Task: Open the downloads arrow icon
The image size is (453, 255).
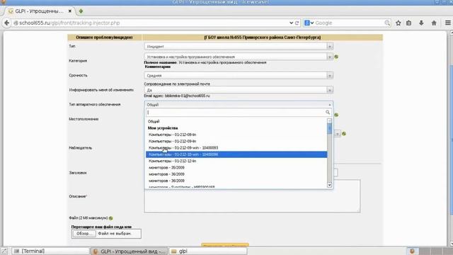Action: point(421,23)
